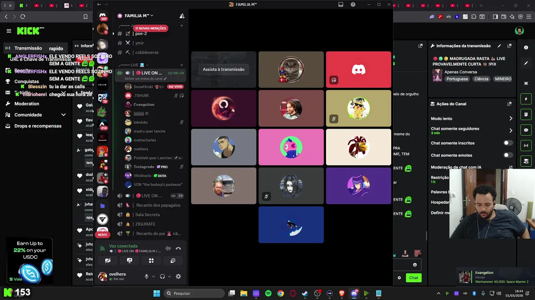Open Discord direct messages home icon
The image size is (535, 300).
pyautogui.click(x=102, y=16)
